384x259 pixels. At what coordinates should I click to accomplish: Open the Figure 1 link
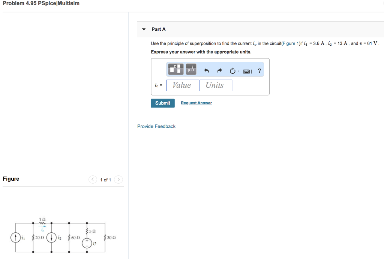[291, 43]
